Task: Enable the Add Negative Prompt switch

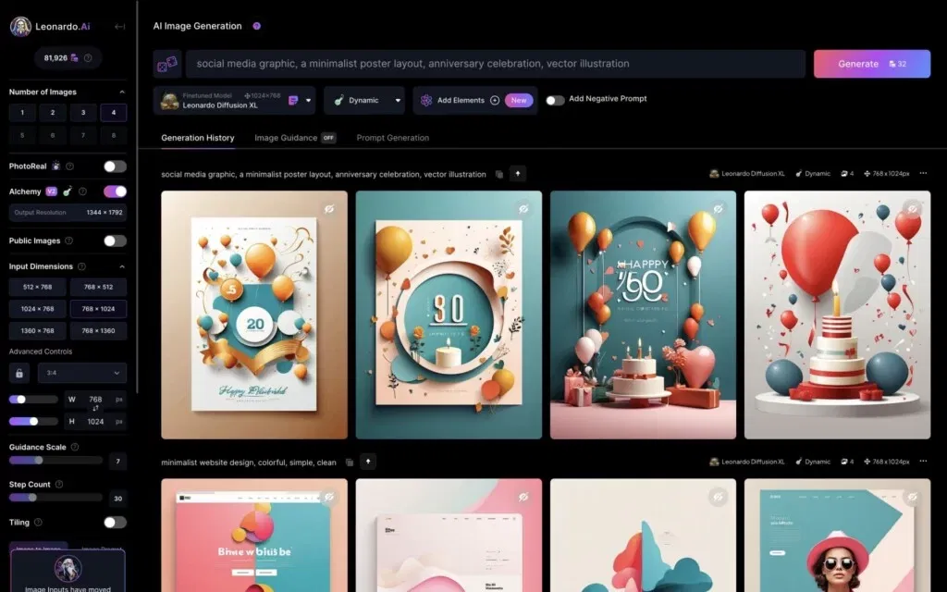Action: click(x=555, y=100)
